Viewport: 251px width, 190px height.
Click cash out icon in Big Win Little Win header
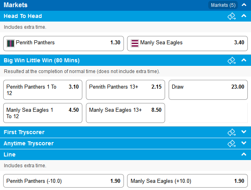coord(231,60)
